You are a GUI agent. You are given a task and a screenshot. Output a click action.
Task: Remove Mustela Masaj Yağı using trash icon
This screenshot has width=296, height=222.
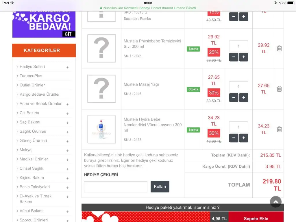click(x=280, y=89)
